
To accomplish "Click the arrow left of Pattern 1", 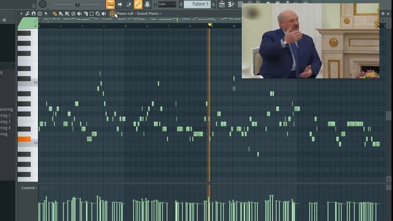I will pos(181,4).
